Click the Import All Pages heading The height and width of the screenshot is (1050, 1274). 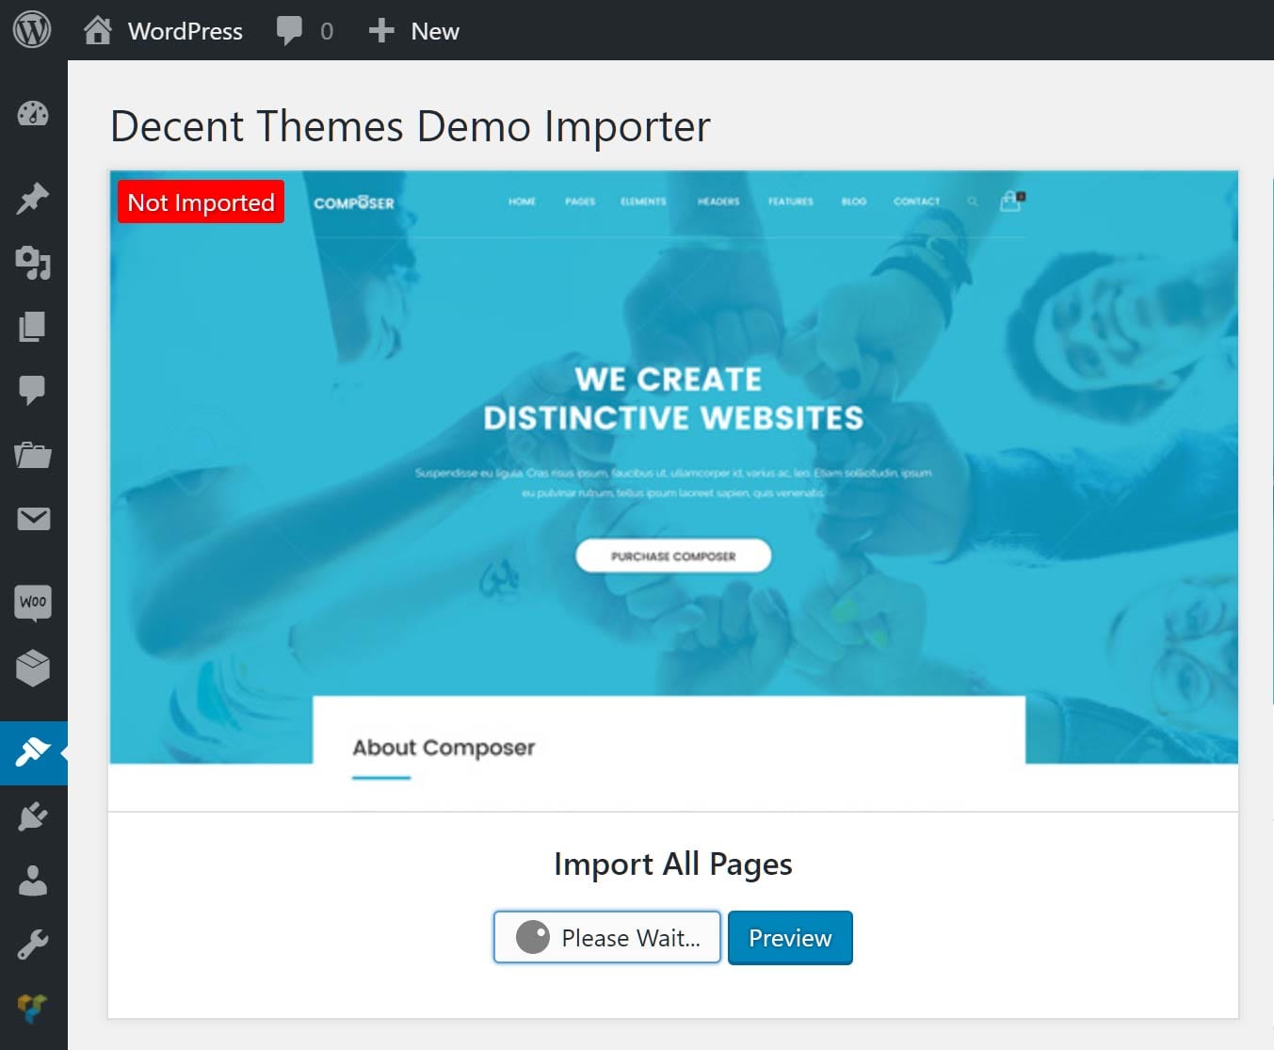pyautogui.click(x=673, y=864)
